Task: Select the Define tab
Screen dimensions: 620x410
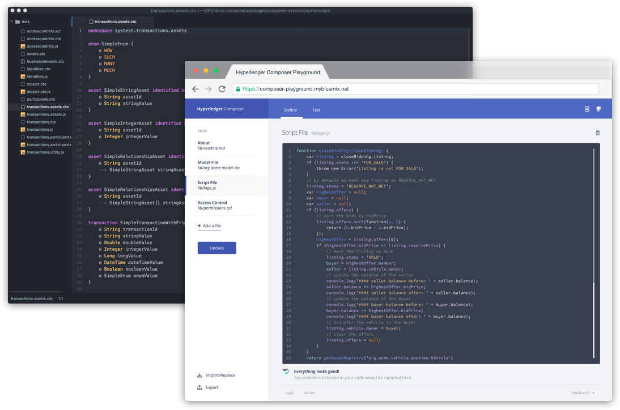Action: pos(291,110)
